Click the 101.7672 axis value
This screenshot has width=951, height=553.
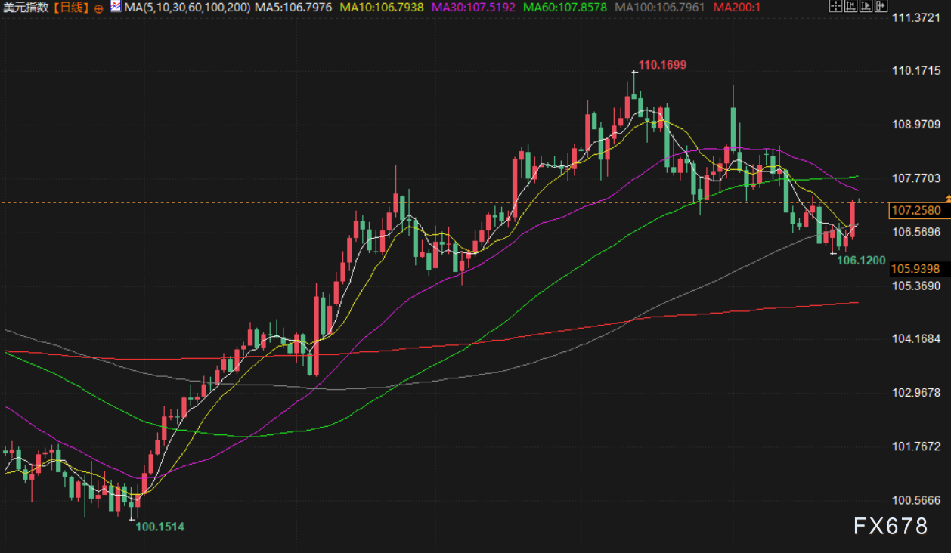click(x=916, y=446)
